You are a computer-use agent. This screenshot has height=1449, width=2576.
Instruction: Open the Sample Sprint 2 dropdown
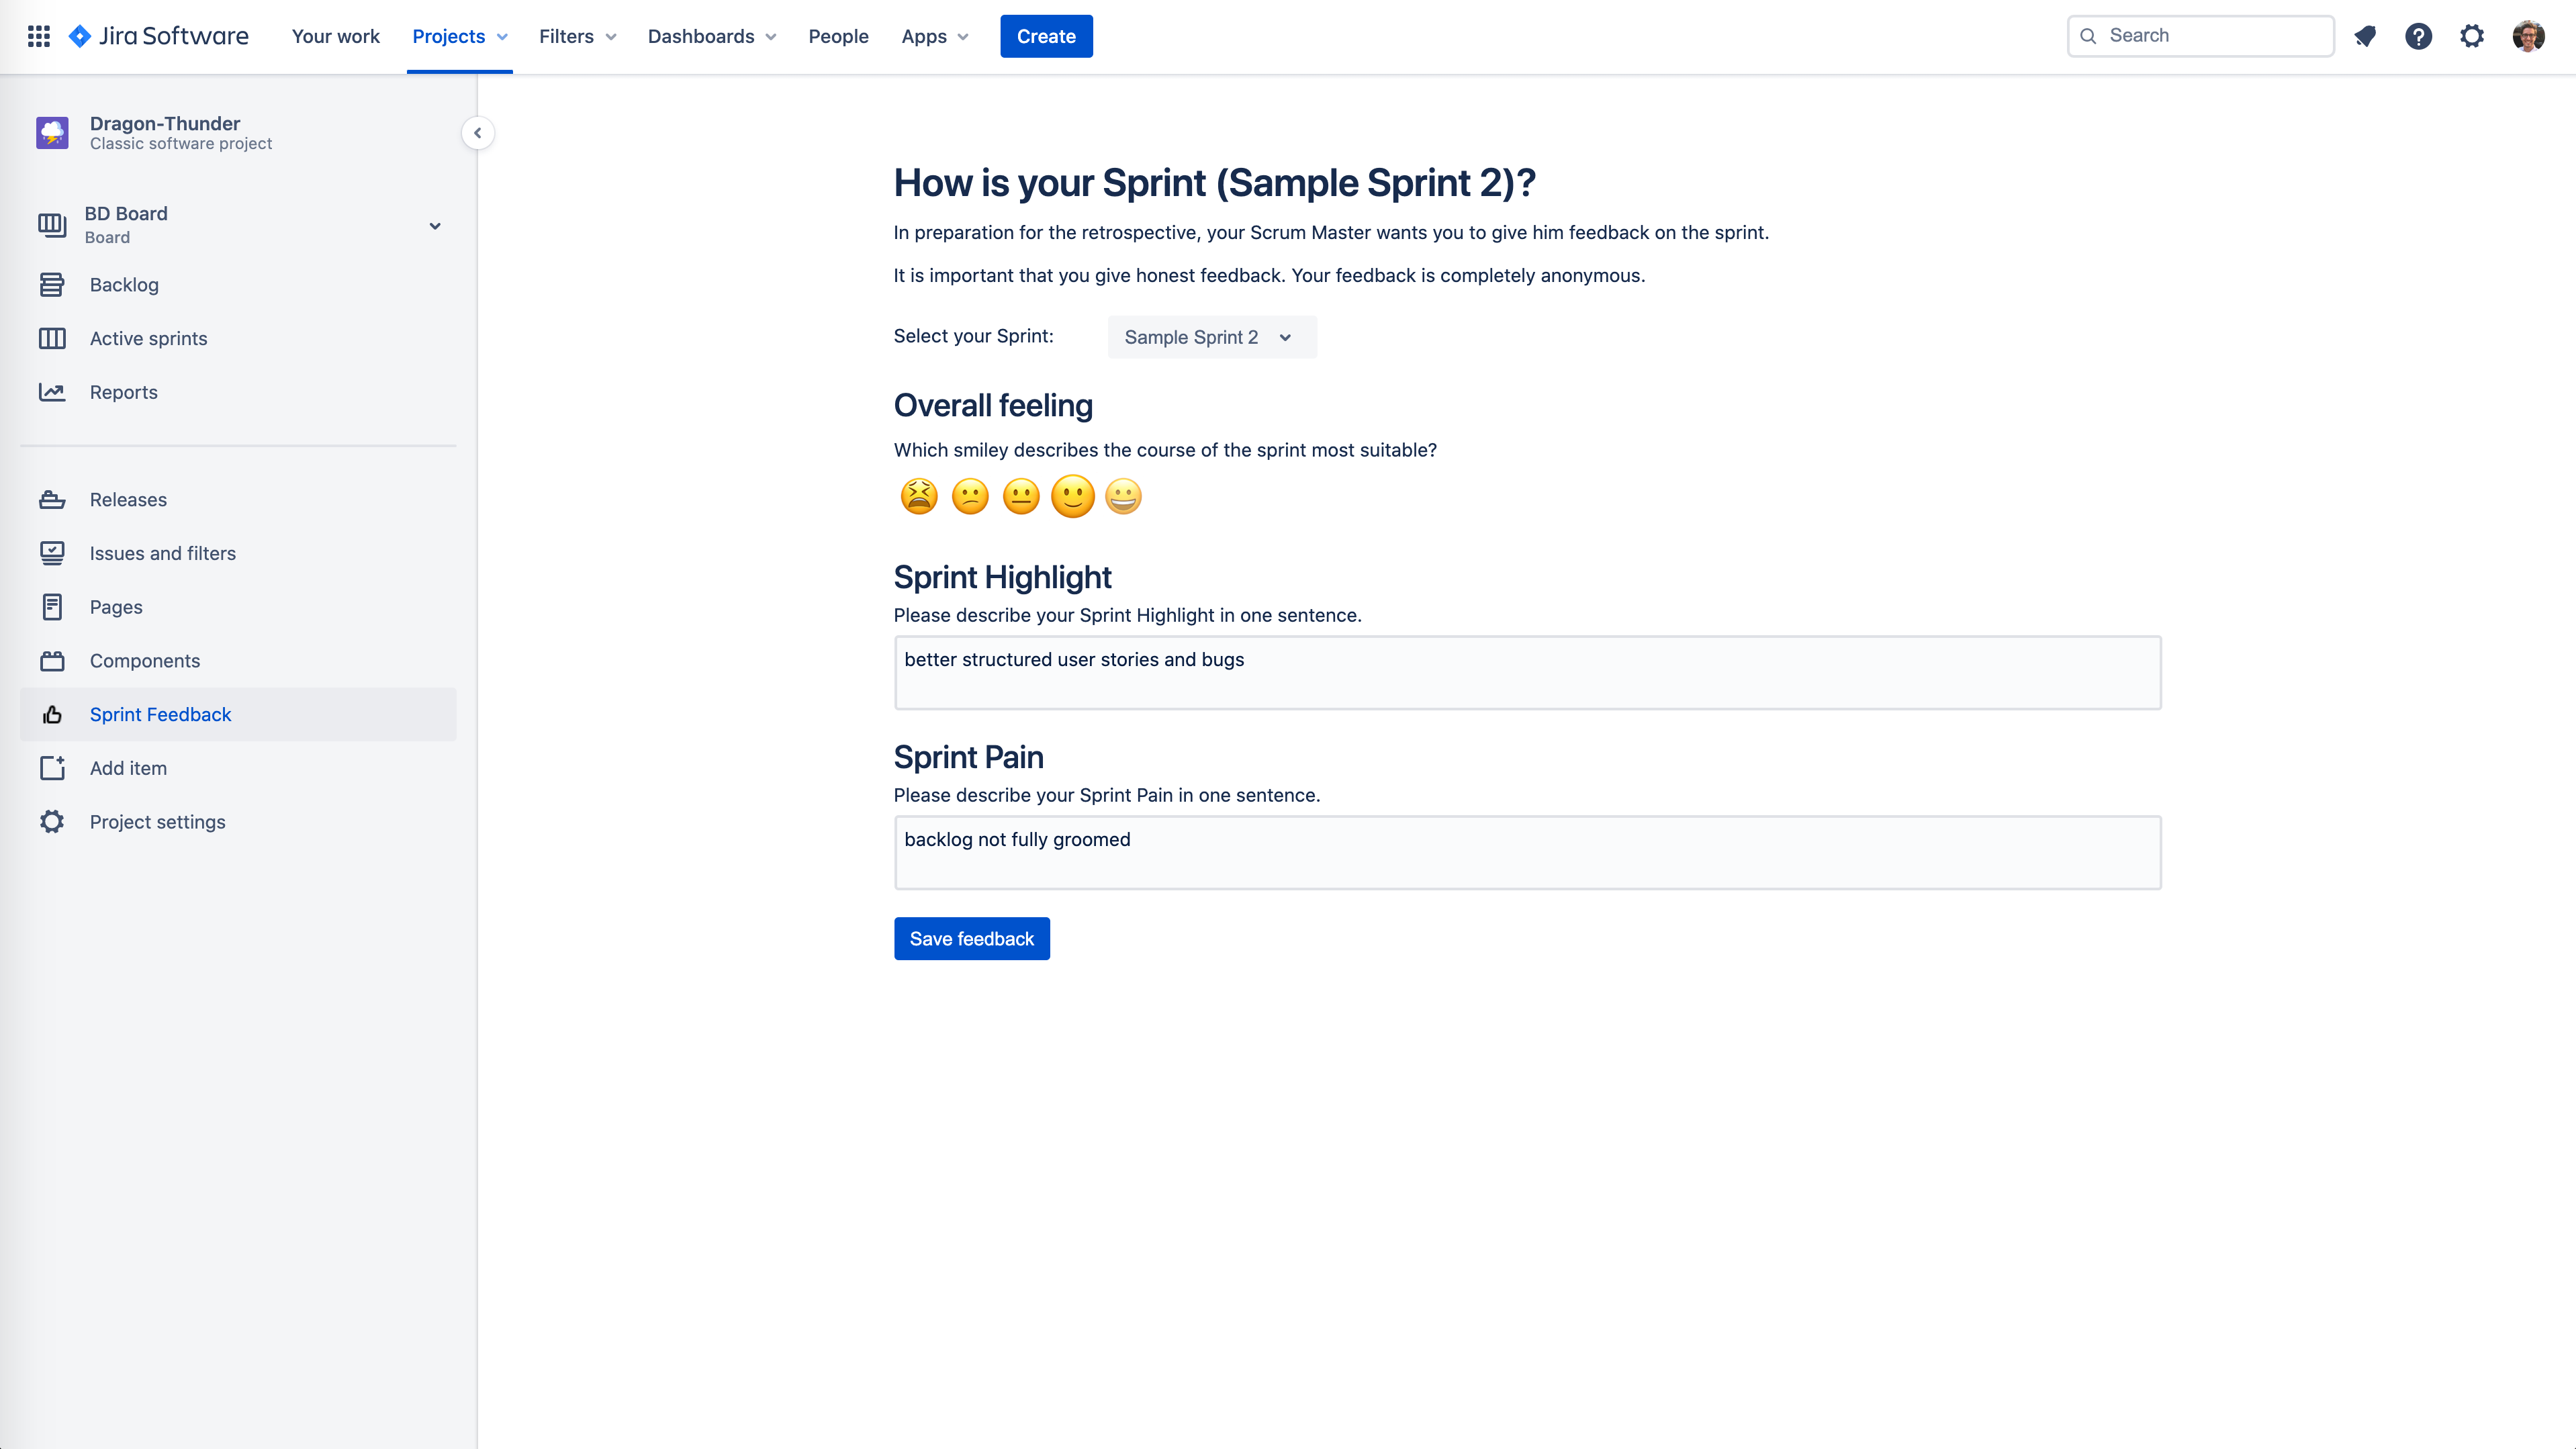[1211, 337]
